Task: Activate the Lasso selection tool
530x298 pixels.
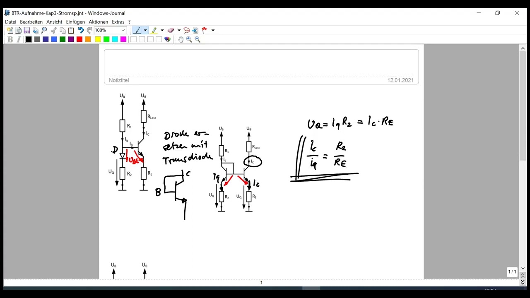Action: point(186,30)
